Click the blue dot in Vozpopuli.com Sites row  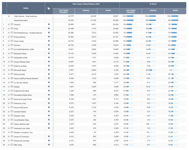coord(49,128)
